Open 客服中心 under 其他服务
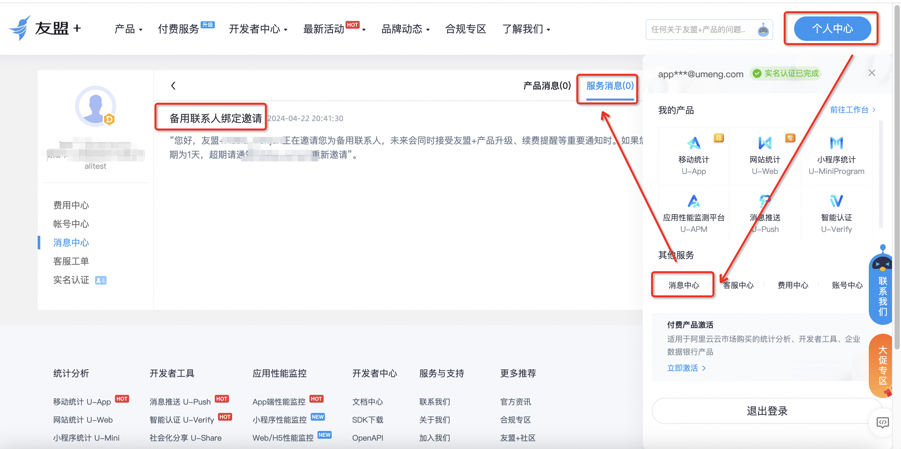This screenshot has height=449, width=901. click(738, 285)
